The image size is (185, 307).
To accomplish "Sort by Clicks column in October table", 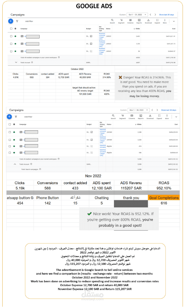I will click(137, 29).
